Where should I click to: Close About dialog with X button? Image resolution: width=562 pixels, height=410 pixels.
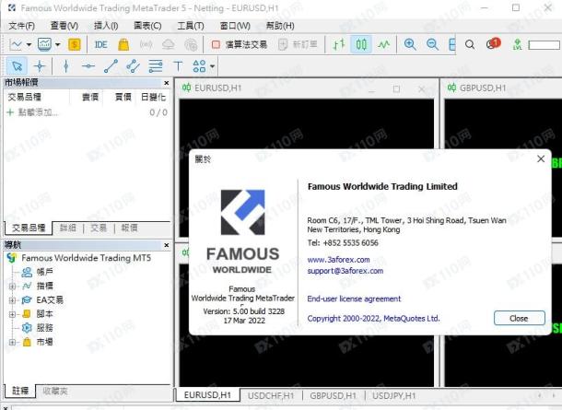541,158
